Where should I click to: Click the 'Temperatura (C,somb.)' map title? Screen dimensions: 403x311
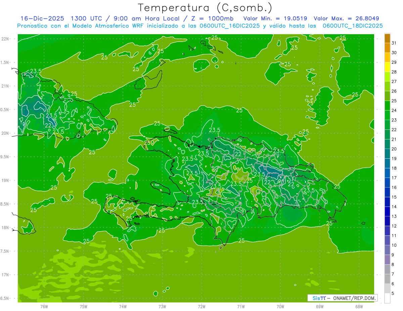[x=205, y=8]
